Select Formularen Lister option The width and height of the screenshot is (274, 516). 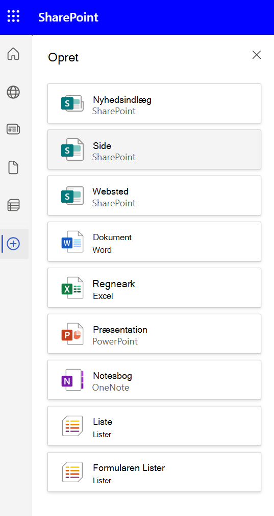point(154,472)
